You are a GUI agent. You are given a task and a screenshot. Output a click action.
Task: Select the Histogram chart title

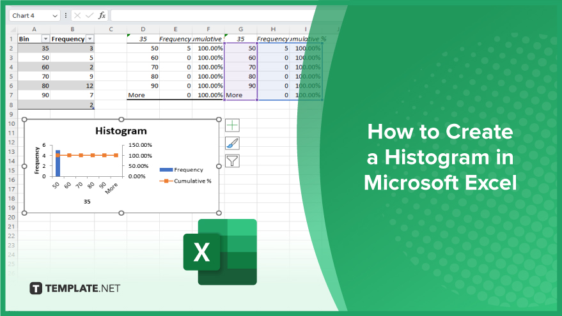click(121, 131)
